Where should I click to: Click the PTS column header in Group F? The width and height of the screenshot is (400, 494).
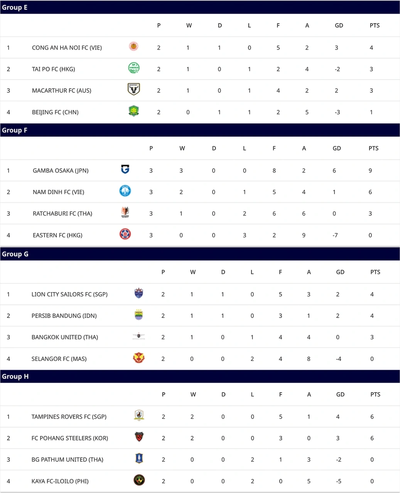click(x=373, y=148)
